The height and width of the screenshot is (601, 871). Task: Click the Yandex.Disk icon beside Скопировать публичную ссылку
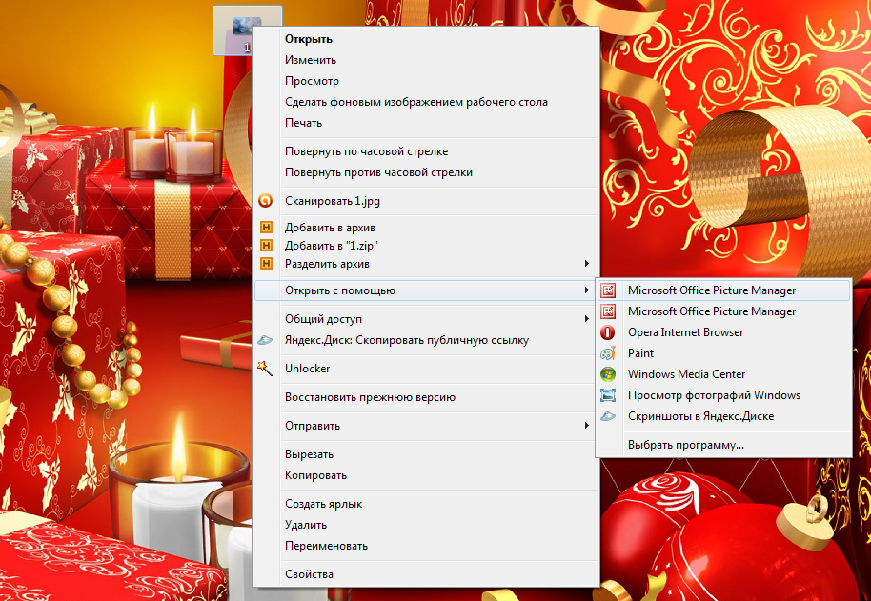(266, 340)
